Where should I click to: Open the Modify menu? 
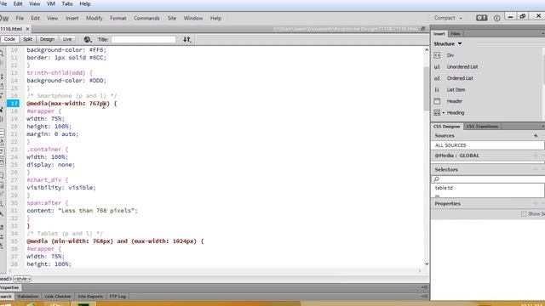[95, 18]
